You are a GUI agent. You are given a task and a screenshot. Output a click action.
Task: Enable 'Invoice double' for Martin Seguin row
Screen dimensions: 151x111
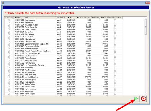coord(115,94)
